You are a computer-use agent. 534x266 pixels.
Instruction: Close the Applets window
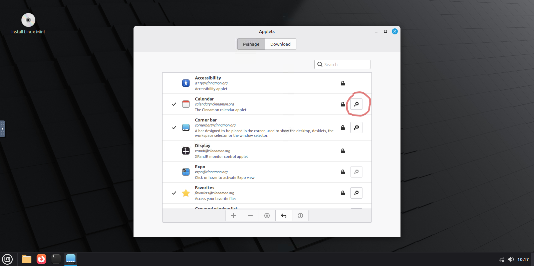(x=395, y=31)
